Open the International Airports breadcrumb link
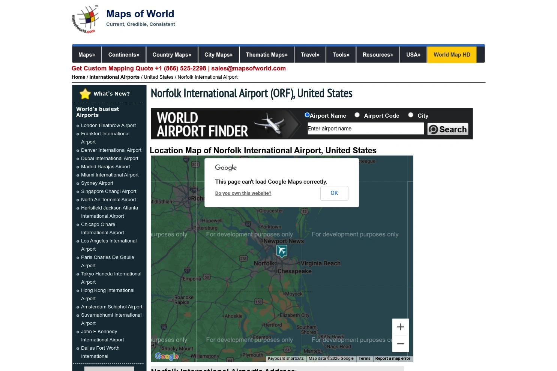557x371 pixels. pos(114,77)
